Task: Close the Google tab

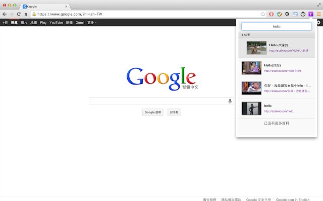Action: point(66,7)
